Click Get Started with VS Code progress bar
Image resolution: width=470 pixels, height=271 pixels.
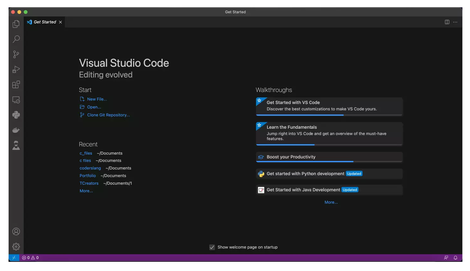[329, 115]
